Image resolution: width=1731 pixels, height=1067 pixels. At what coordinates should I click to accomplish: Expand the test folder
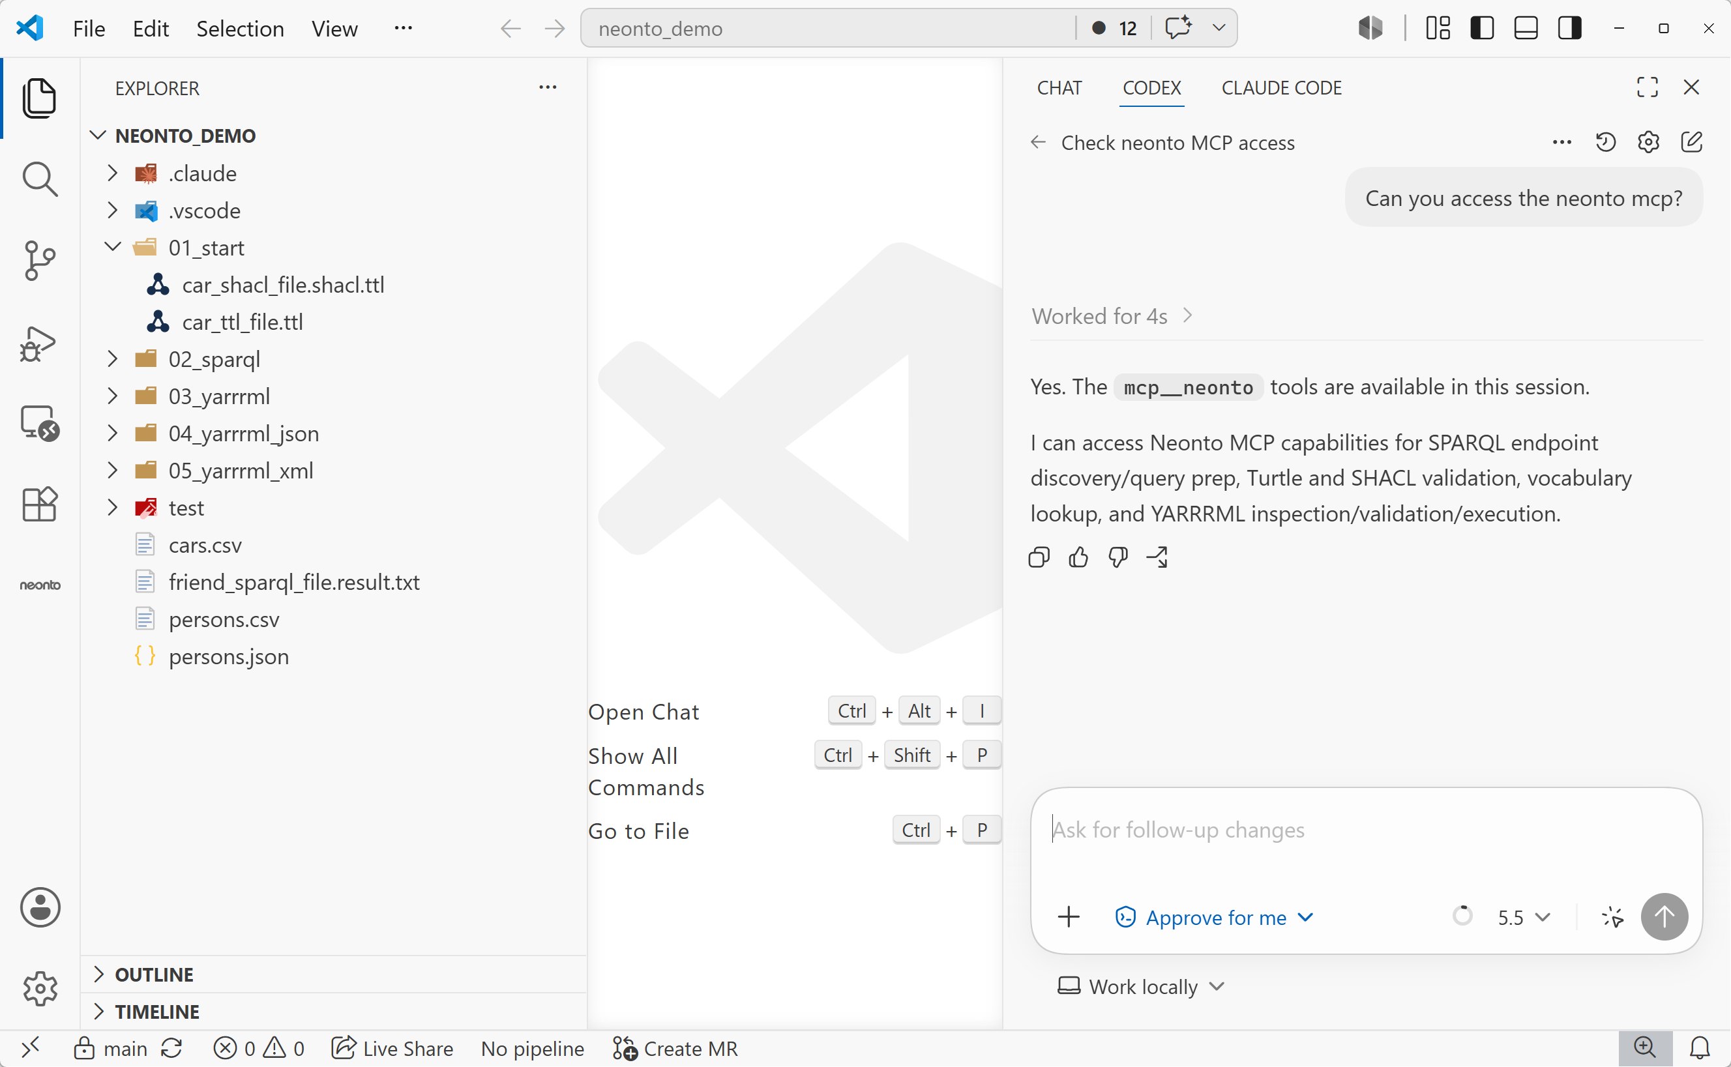[112, 507]
